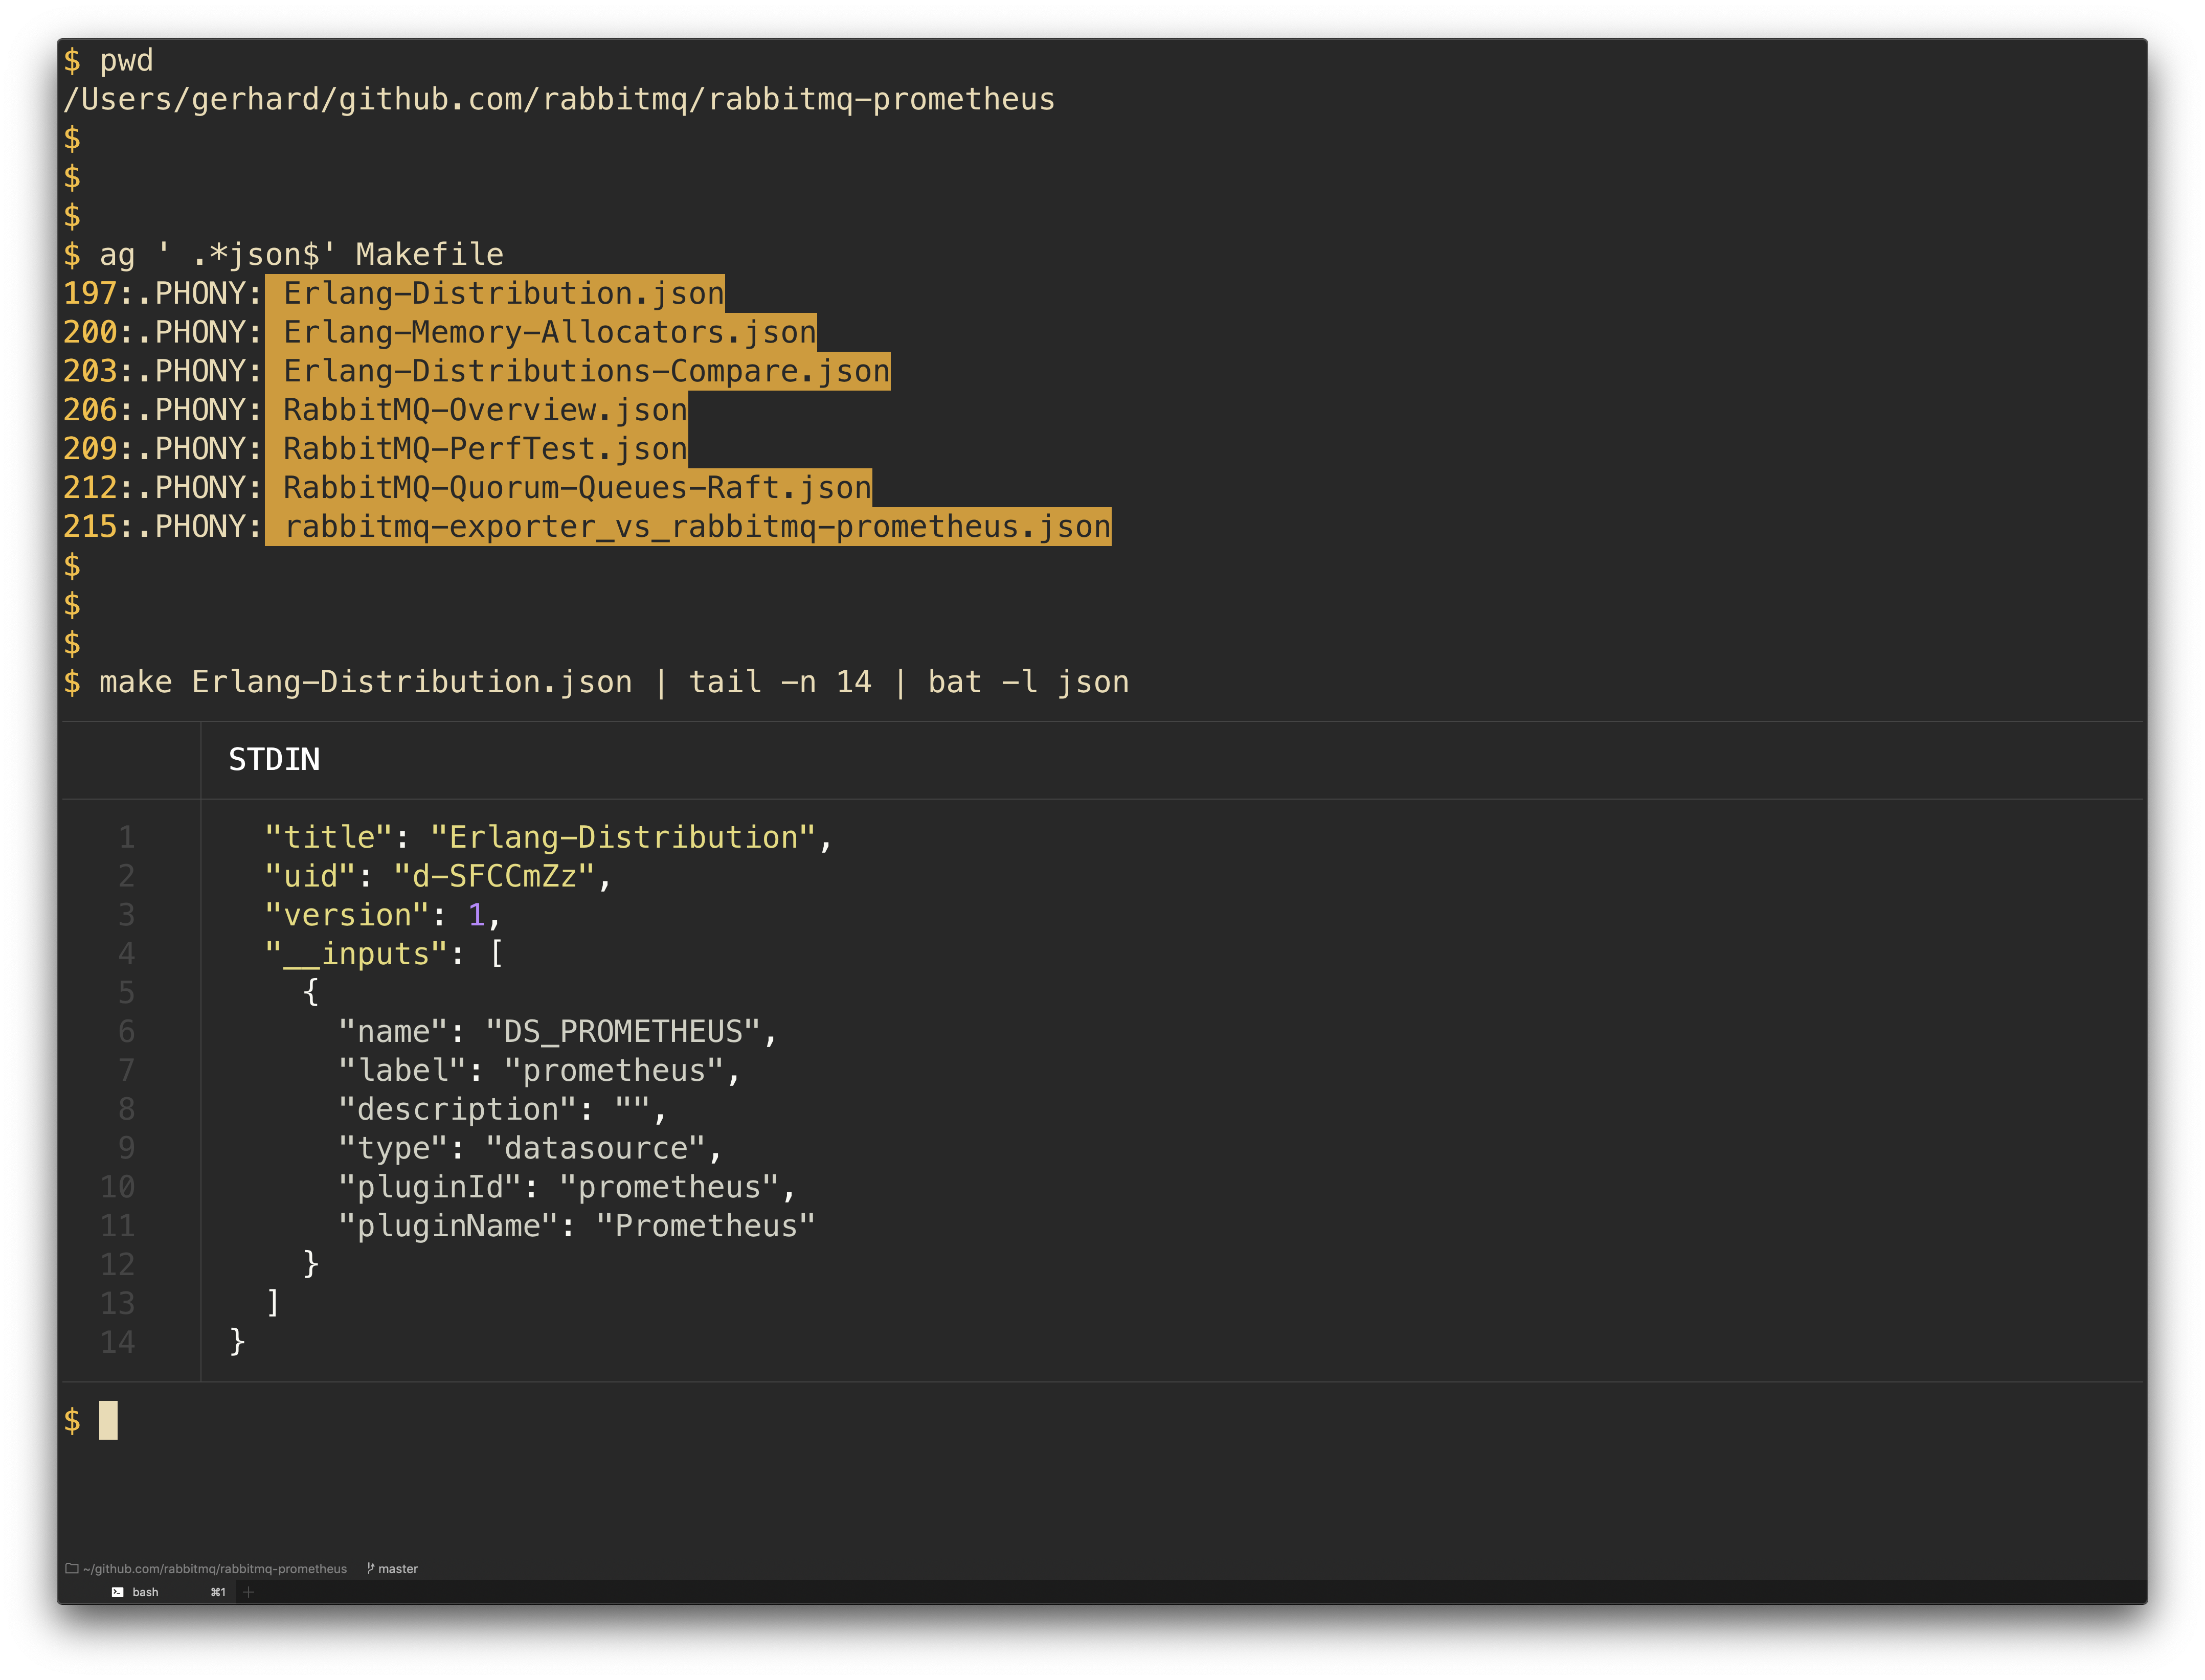This screenshot has height=1680, width=2205.
Task: Click the working directory path in status bar
Action: pos(215,1568)
